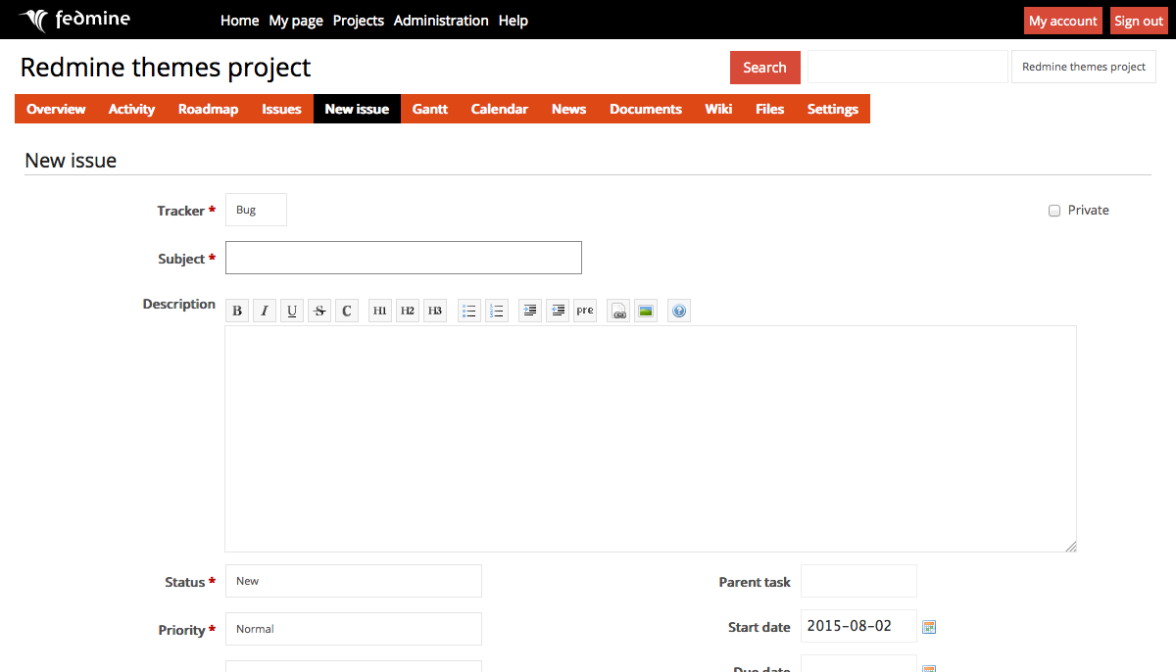Switch to the Calendar tab
Viewport: 1176px width, 672px height.
pos(500,109)
